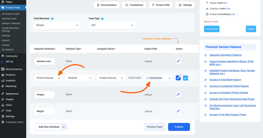
Task: Click the Marketing megaphone icon
Action: pos(3,86)
